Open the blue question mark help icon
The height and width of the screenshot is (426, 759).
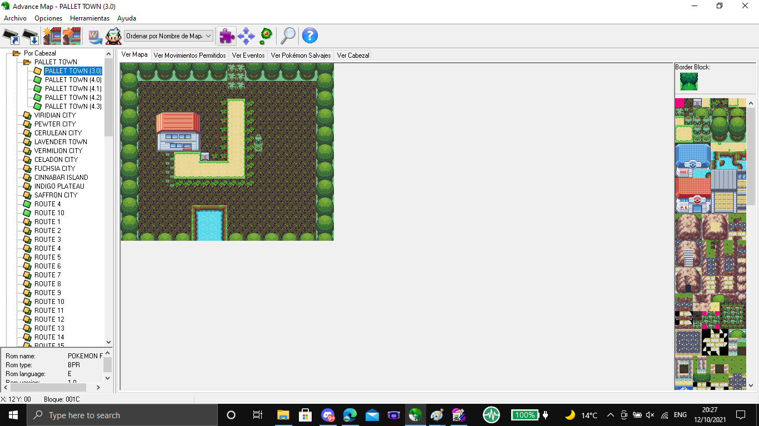click(x=309, y=36)
